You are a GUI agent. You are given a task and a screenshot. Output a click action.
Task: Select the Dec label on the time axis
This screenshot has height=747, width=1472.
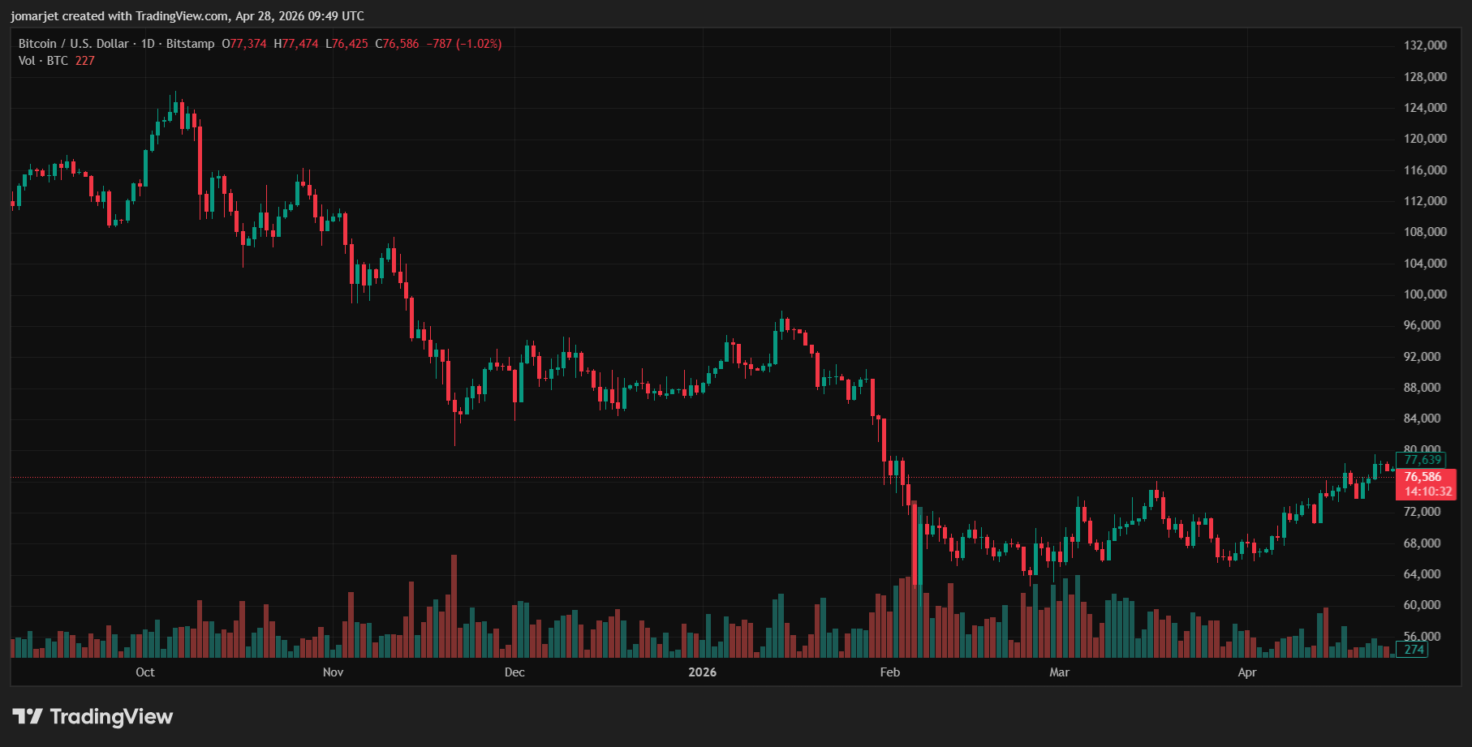[x=514, y=672]
